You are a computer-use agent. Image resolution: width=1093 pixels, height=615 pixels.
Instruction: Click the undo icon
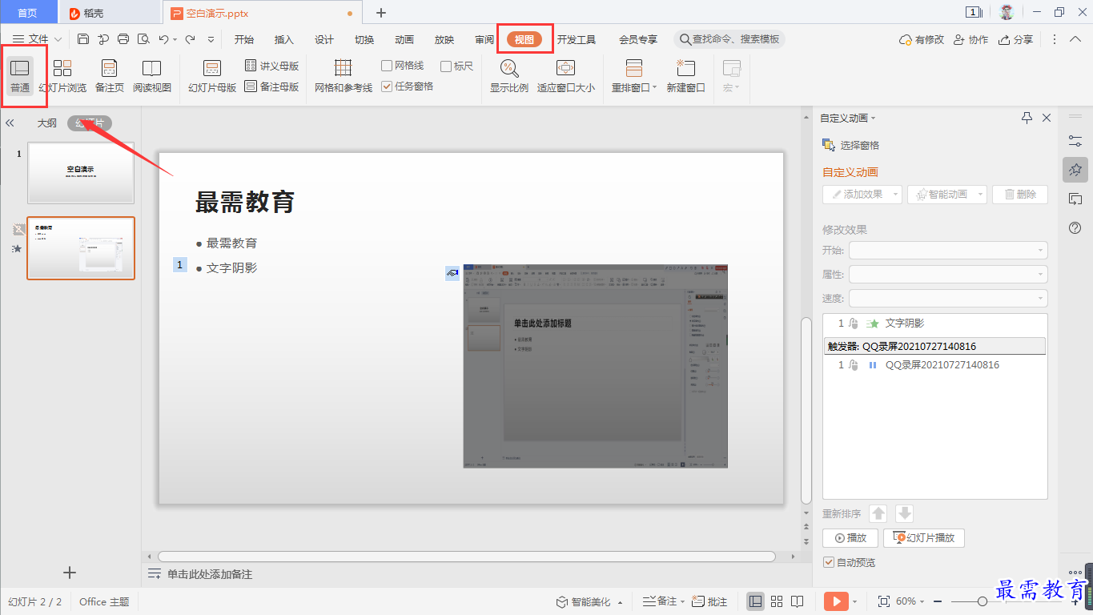point(163,39)
